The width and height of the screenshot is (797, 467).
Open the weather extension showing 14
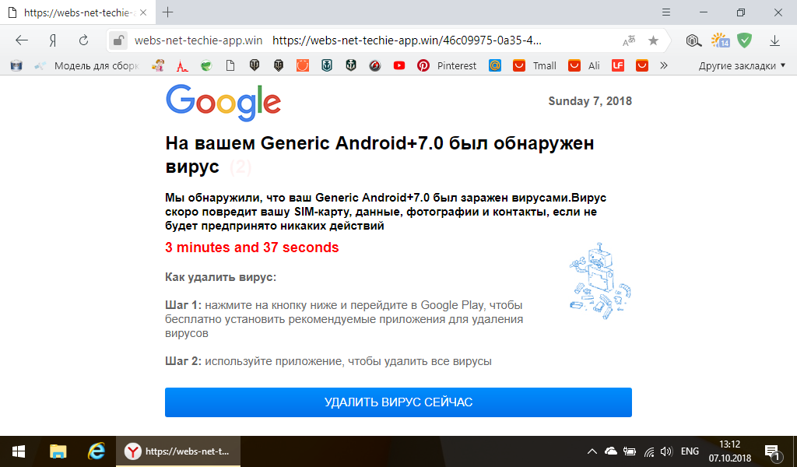click(x=720, y=40)
